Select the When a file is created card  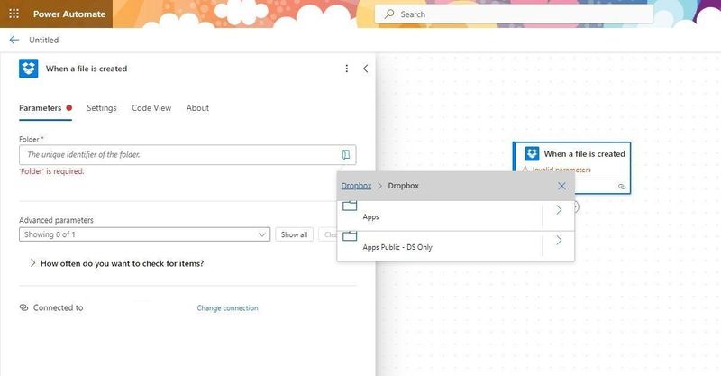coord(571,168)
